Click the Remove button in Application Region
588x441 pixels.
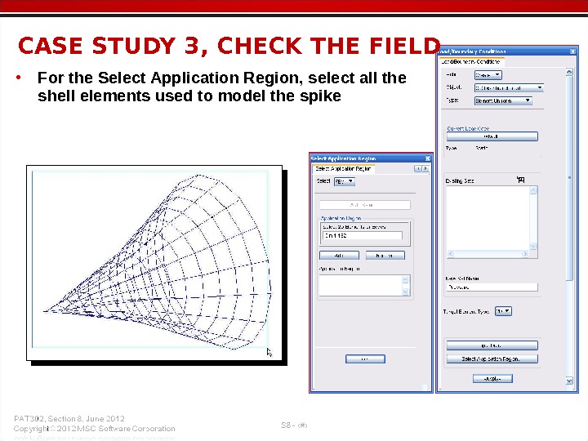point(385,256)
